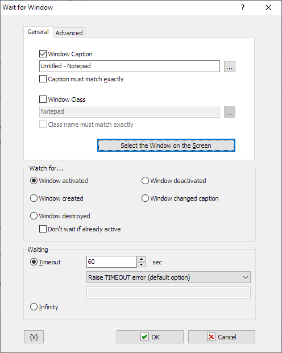This screenshot has width=282, height=353.
Task: Click the Untitled - Notepad caption field
Action: (130, 66)
